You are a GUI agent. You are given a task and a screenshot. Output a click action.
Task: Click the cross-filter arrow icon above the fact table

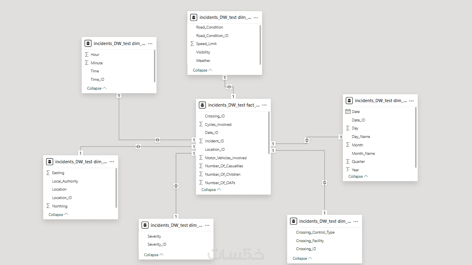229,87
